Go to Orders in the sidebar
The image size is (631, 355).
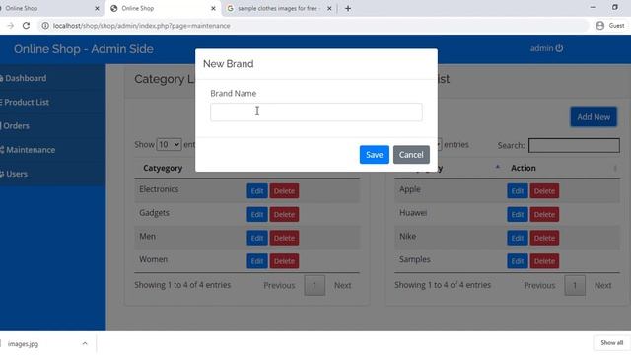pos(16,126)
